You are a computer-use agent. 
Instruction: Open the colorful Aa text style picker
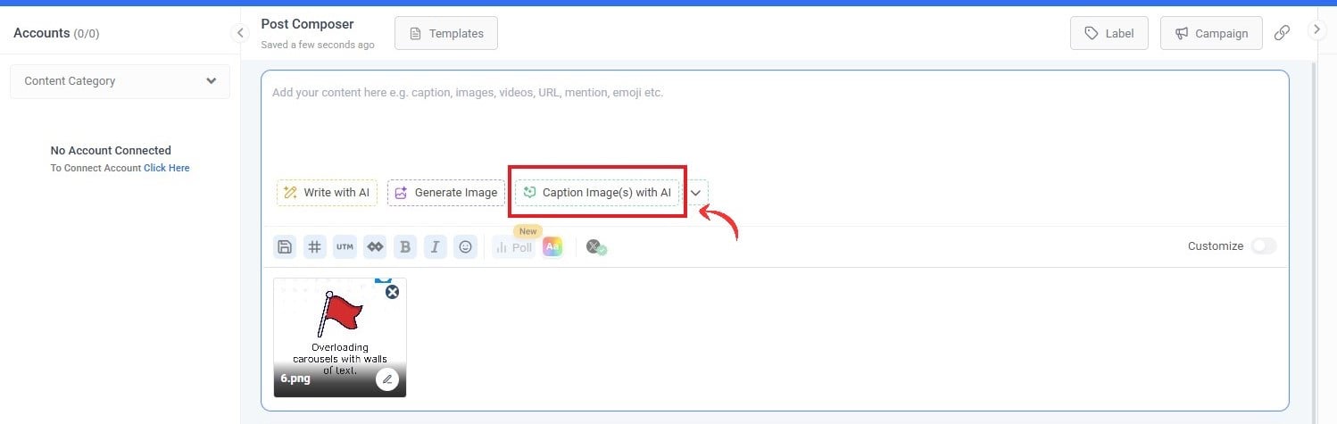(x=552, y=247)
